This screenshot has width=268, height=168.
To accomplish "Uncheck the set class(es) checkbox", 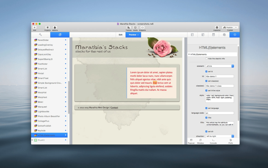I will (206, 81).
